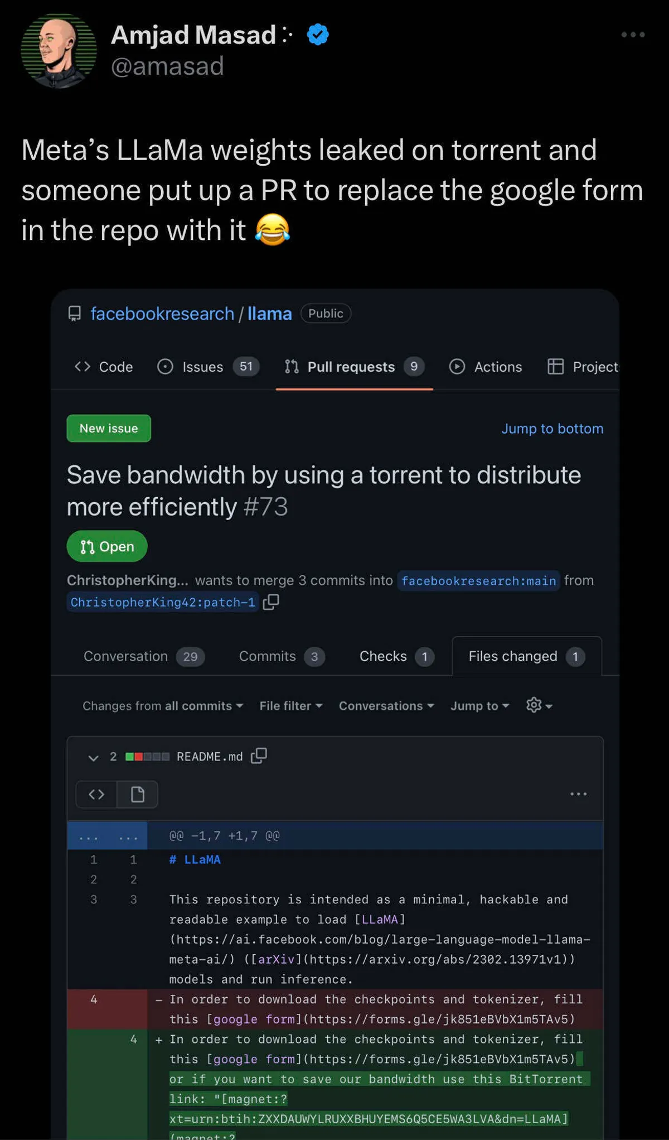
Task: Open the facebookresearch owner link
Action: coord(162,314)
